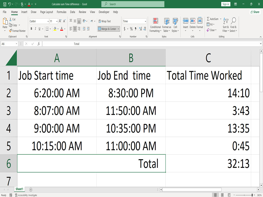The image size is (263, 197).
Task: Click the Share button
Action: tap(255, 12)
